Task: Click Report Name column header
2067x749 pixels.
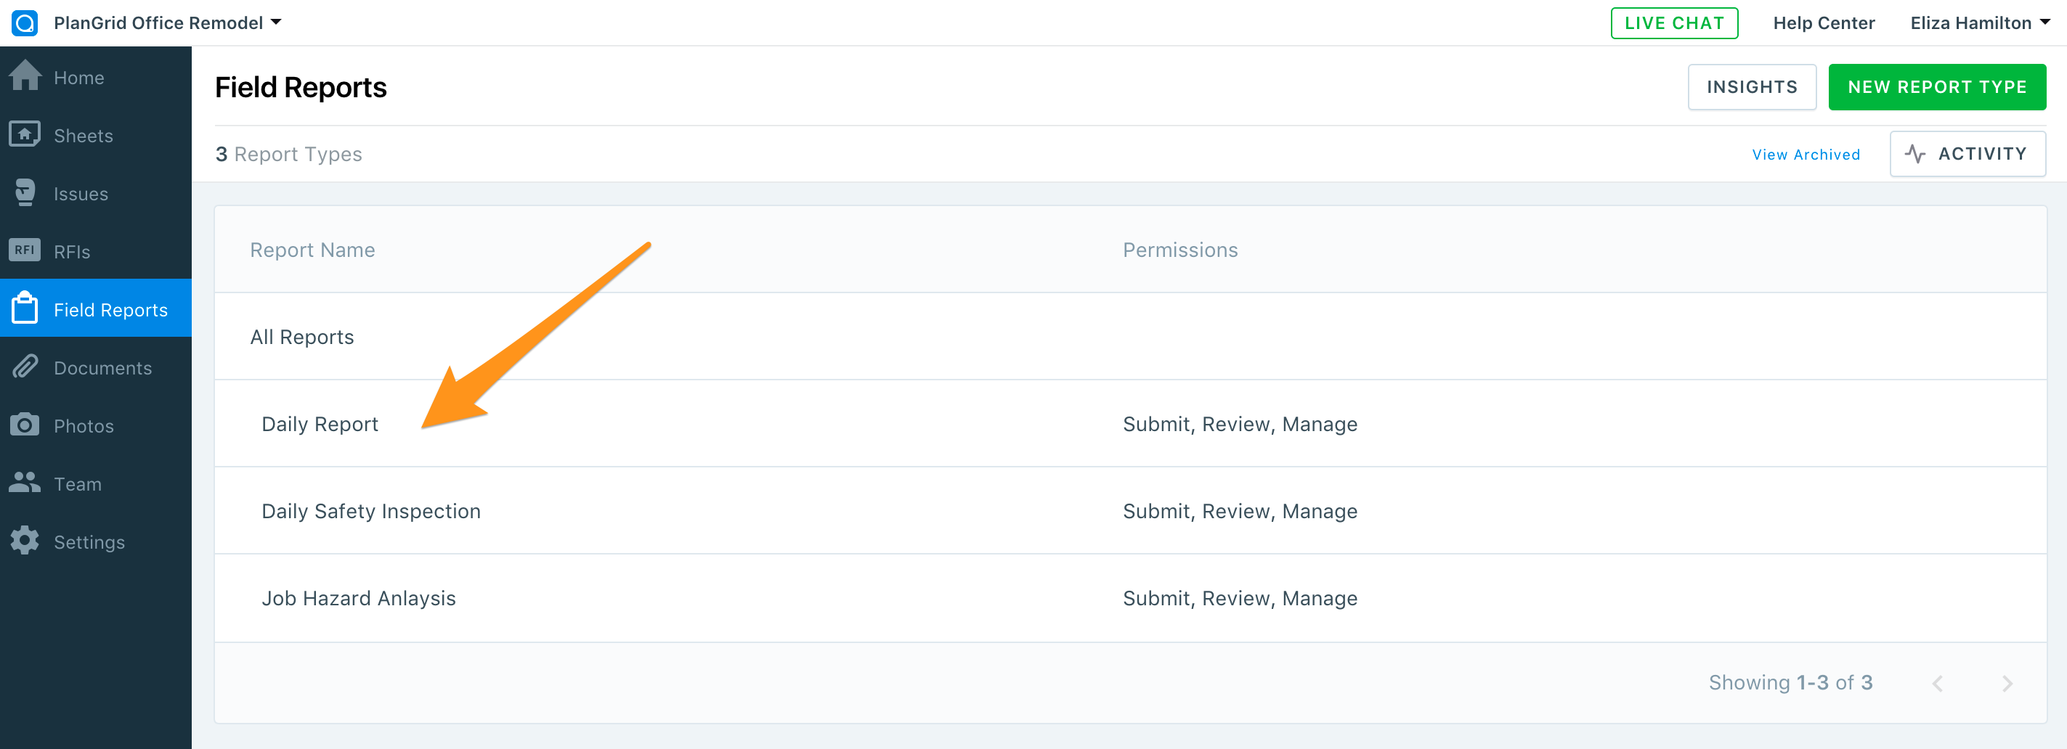Action: [312, 250]
